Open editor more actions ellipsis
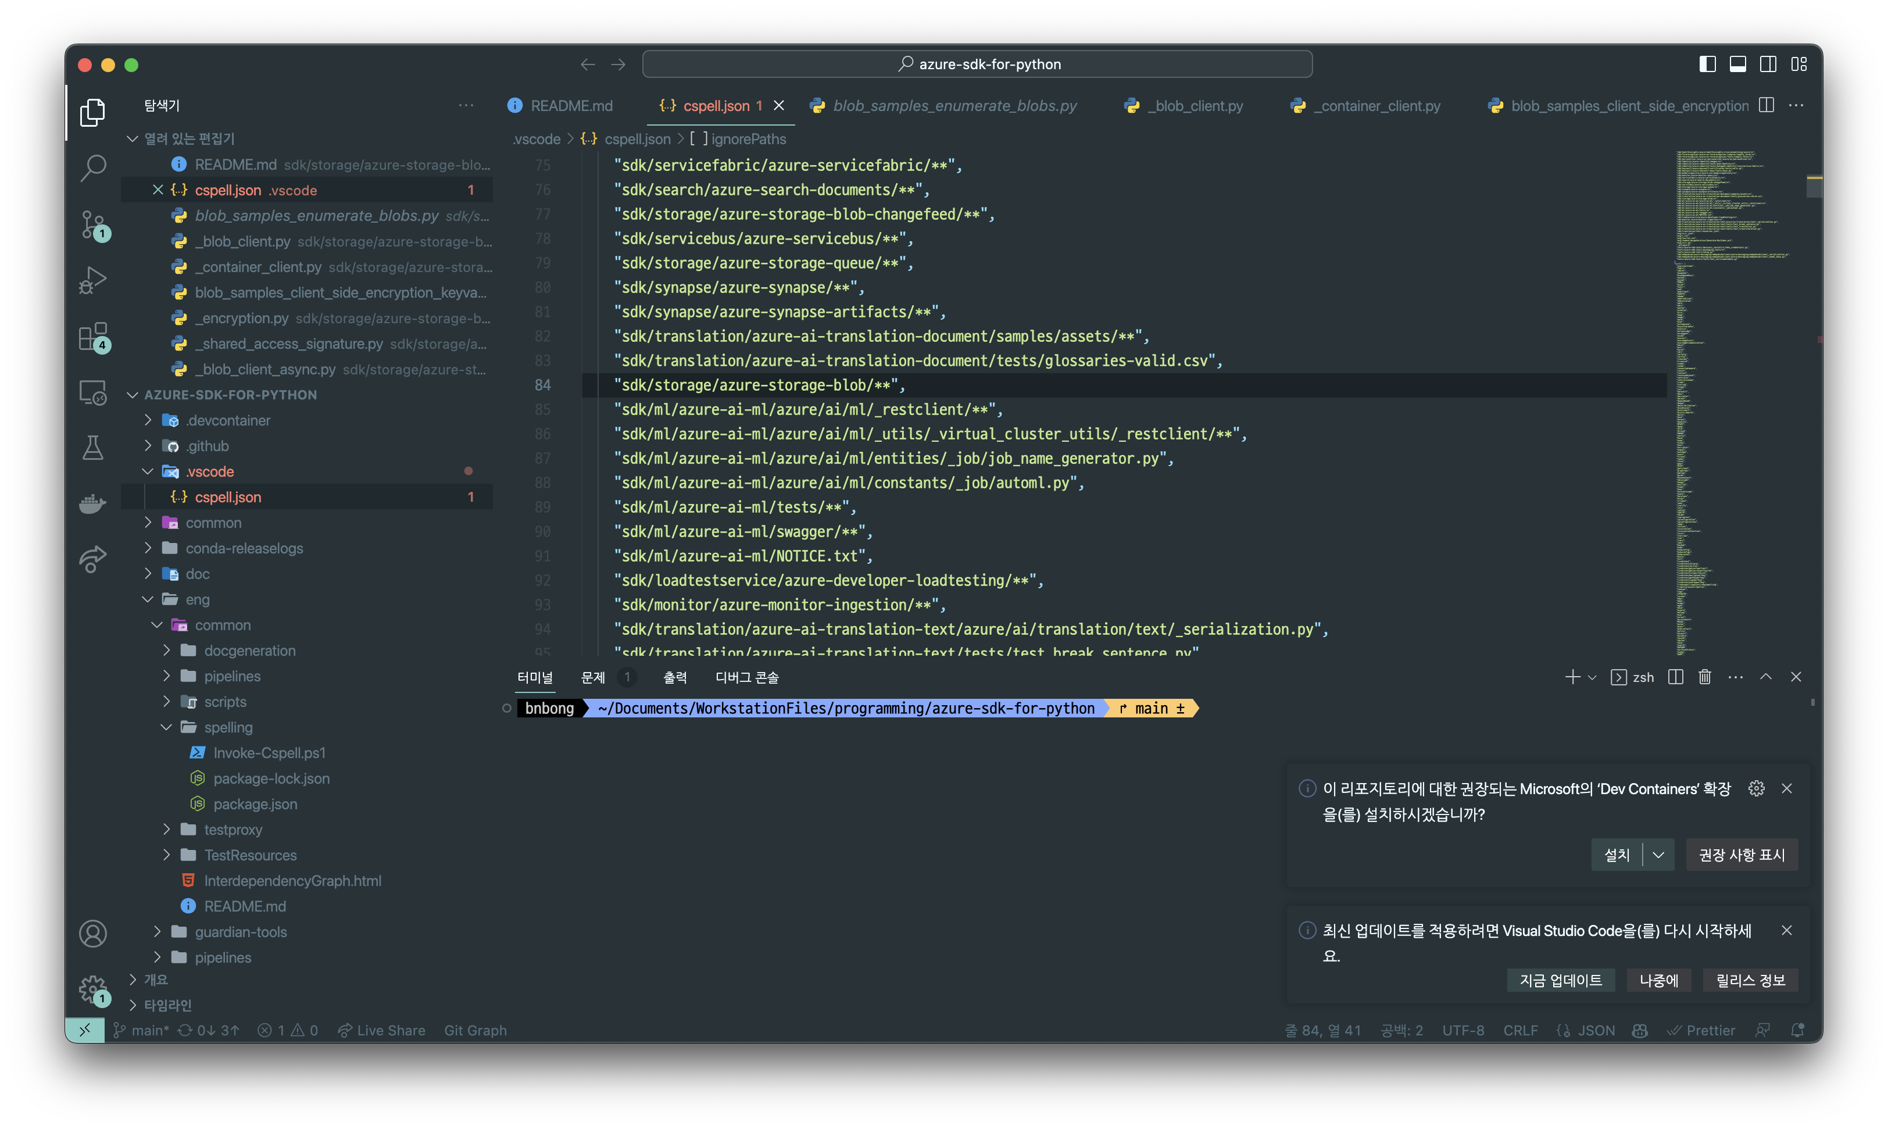Screen dimensions: 1888x1129 1797,105
